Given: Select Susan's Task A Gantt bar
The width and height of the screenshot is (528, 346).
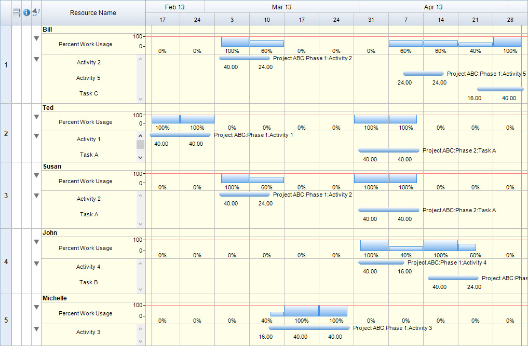Looking at the screenshot, I should coord(388,210).
